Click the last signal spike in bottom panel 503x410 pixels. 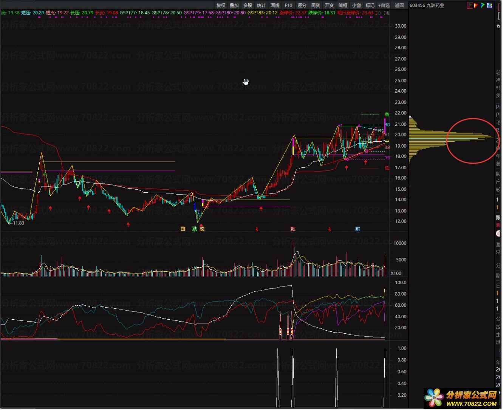point(385,378)
